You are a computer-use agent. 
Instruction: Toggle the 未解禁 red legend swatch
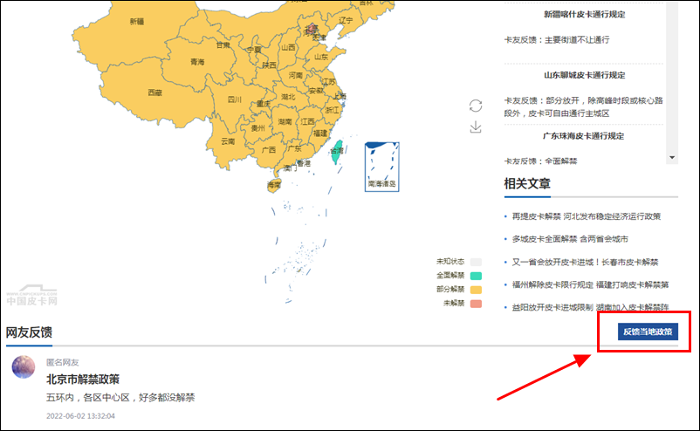tap(476, 304)
